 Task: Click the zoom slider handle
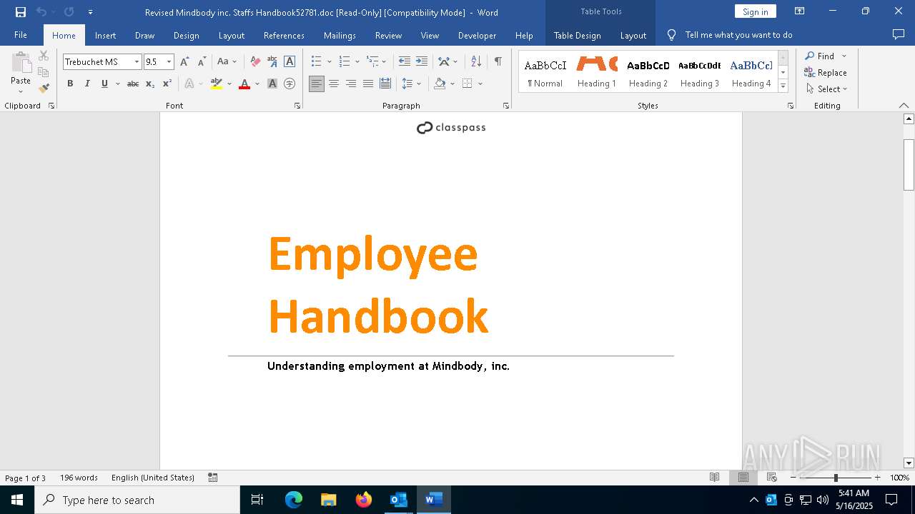tap(836, 478)
